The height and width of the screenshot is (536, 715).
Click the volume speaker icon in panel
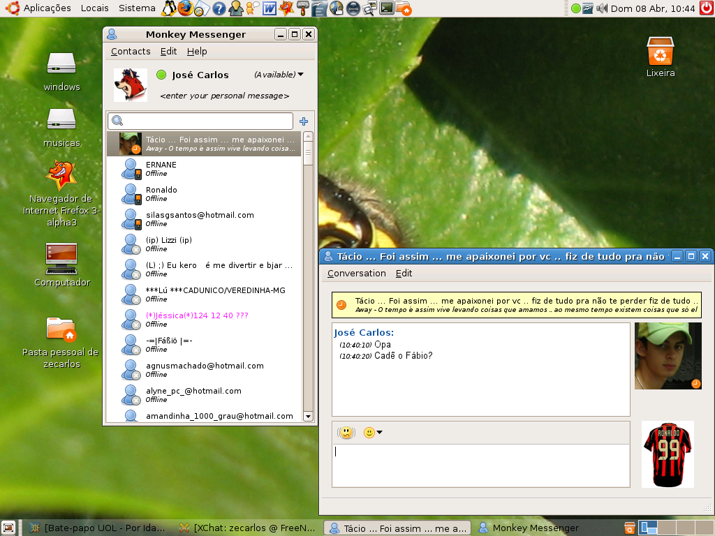click(x=602, y=8)
